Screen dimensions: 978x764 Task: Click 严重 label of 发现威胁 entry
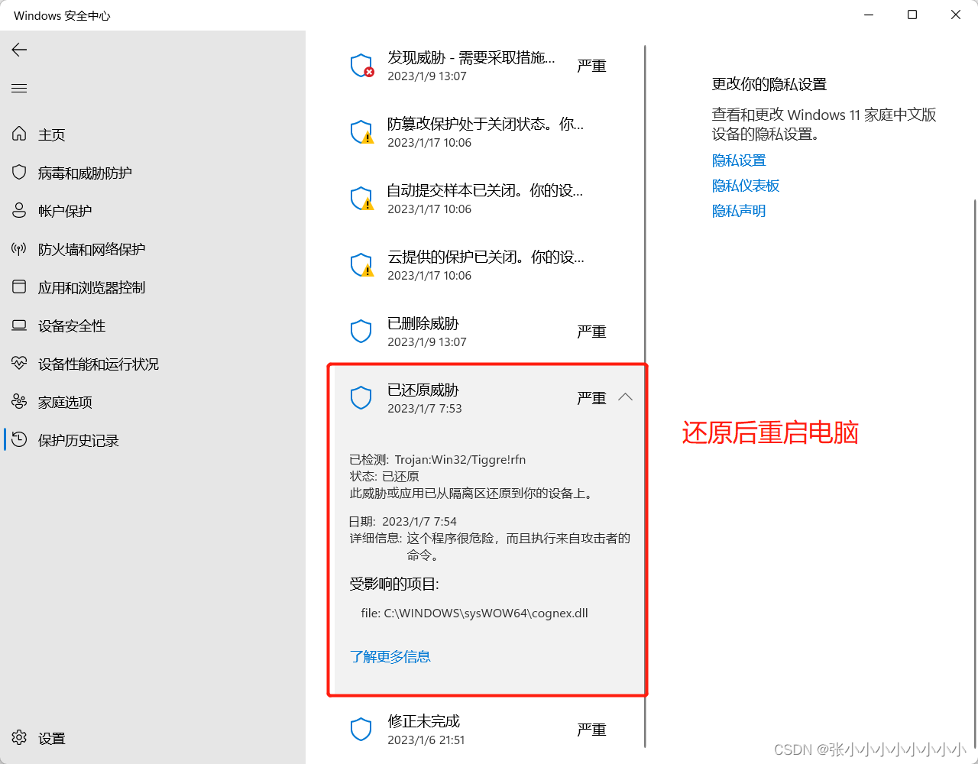pos(591,66)
